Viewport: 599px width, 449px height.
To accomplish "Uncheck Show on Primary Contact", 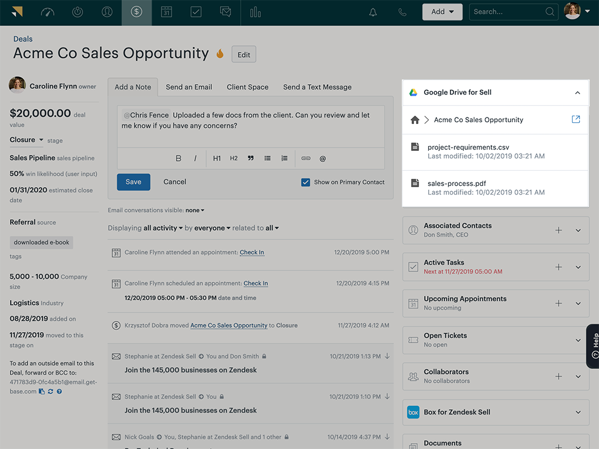I will pos(305,182).
